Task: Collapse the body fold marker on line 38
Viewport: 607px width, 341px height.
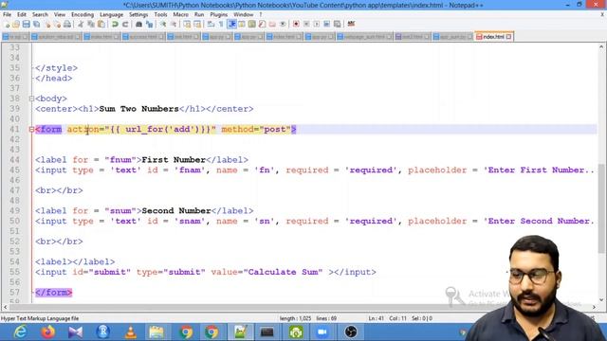Action: click(x=31, y=99)
